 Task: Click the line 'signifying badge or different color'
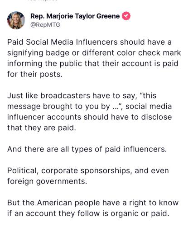point(94,53)
